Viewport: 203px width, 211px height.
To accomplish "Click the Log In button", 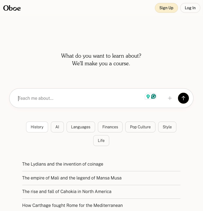I will (x=190, y=8).
